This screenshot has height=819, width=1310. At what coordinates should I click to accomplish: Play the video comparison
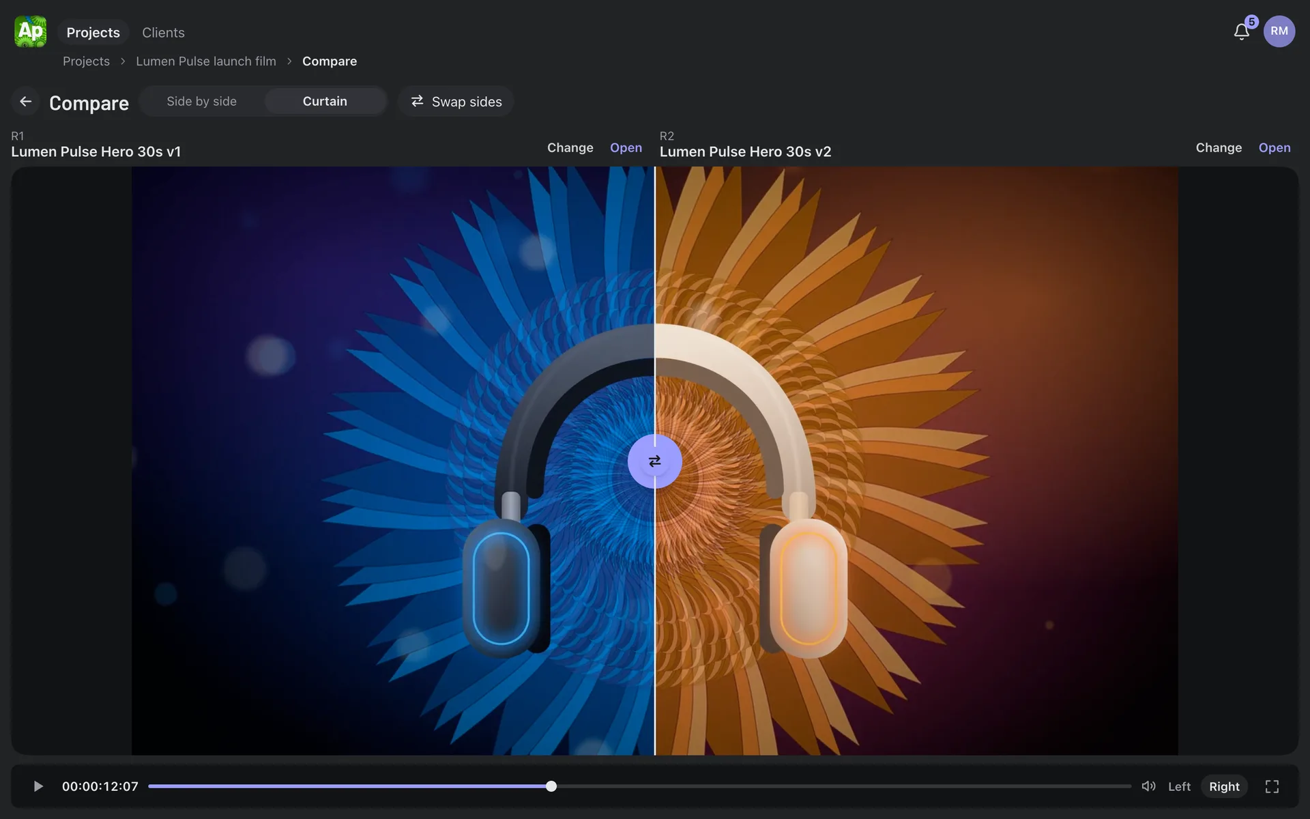tap(38, 786)
